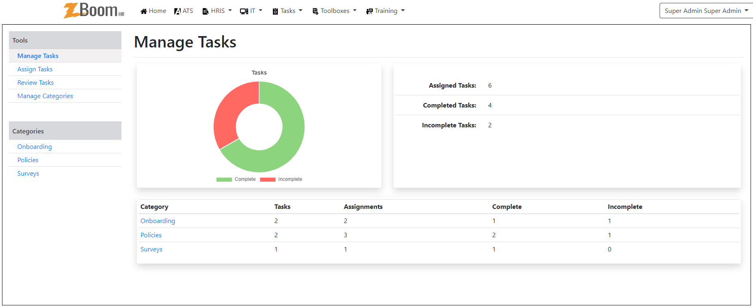Select Onboarding under Categories sidebar
Viewport: 753px width, 307px height.
click(35, 147)
